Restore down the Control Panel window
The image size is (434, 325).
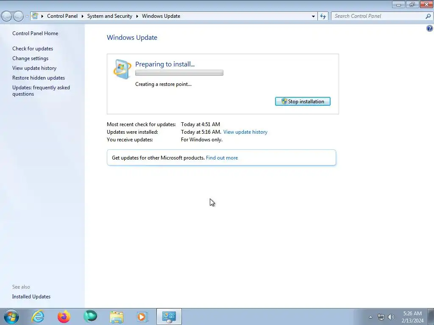(412, 4)
